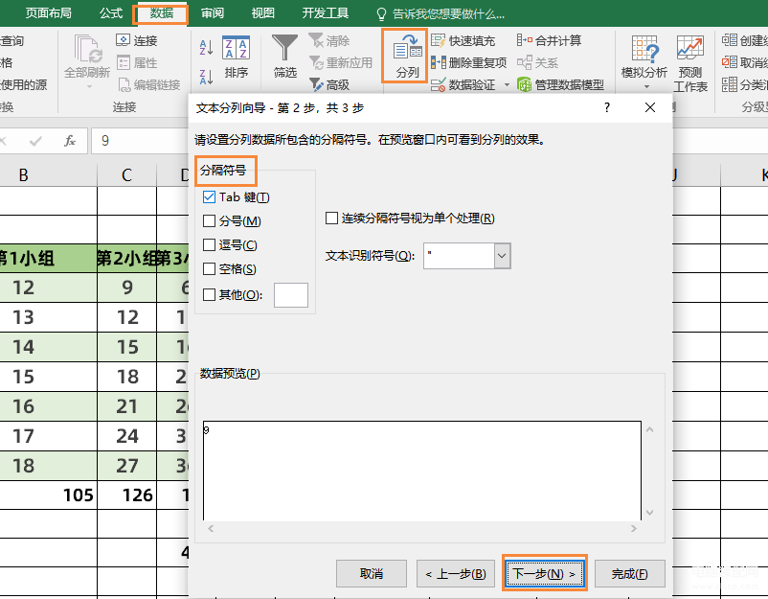Click What-If Analysis (模拟分析) icon
The image size is (768, 599).
point(644,49)
